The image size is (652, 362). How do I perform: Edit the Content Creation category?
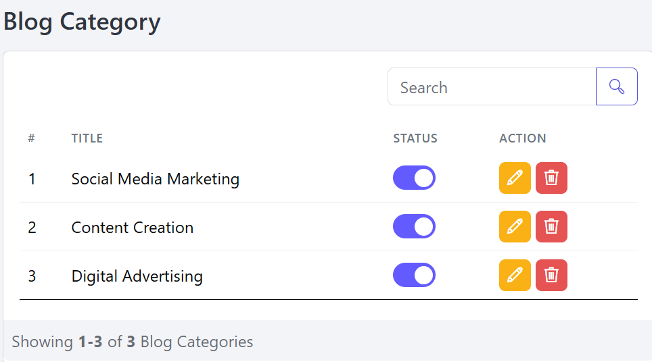click(515, 227)
